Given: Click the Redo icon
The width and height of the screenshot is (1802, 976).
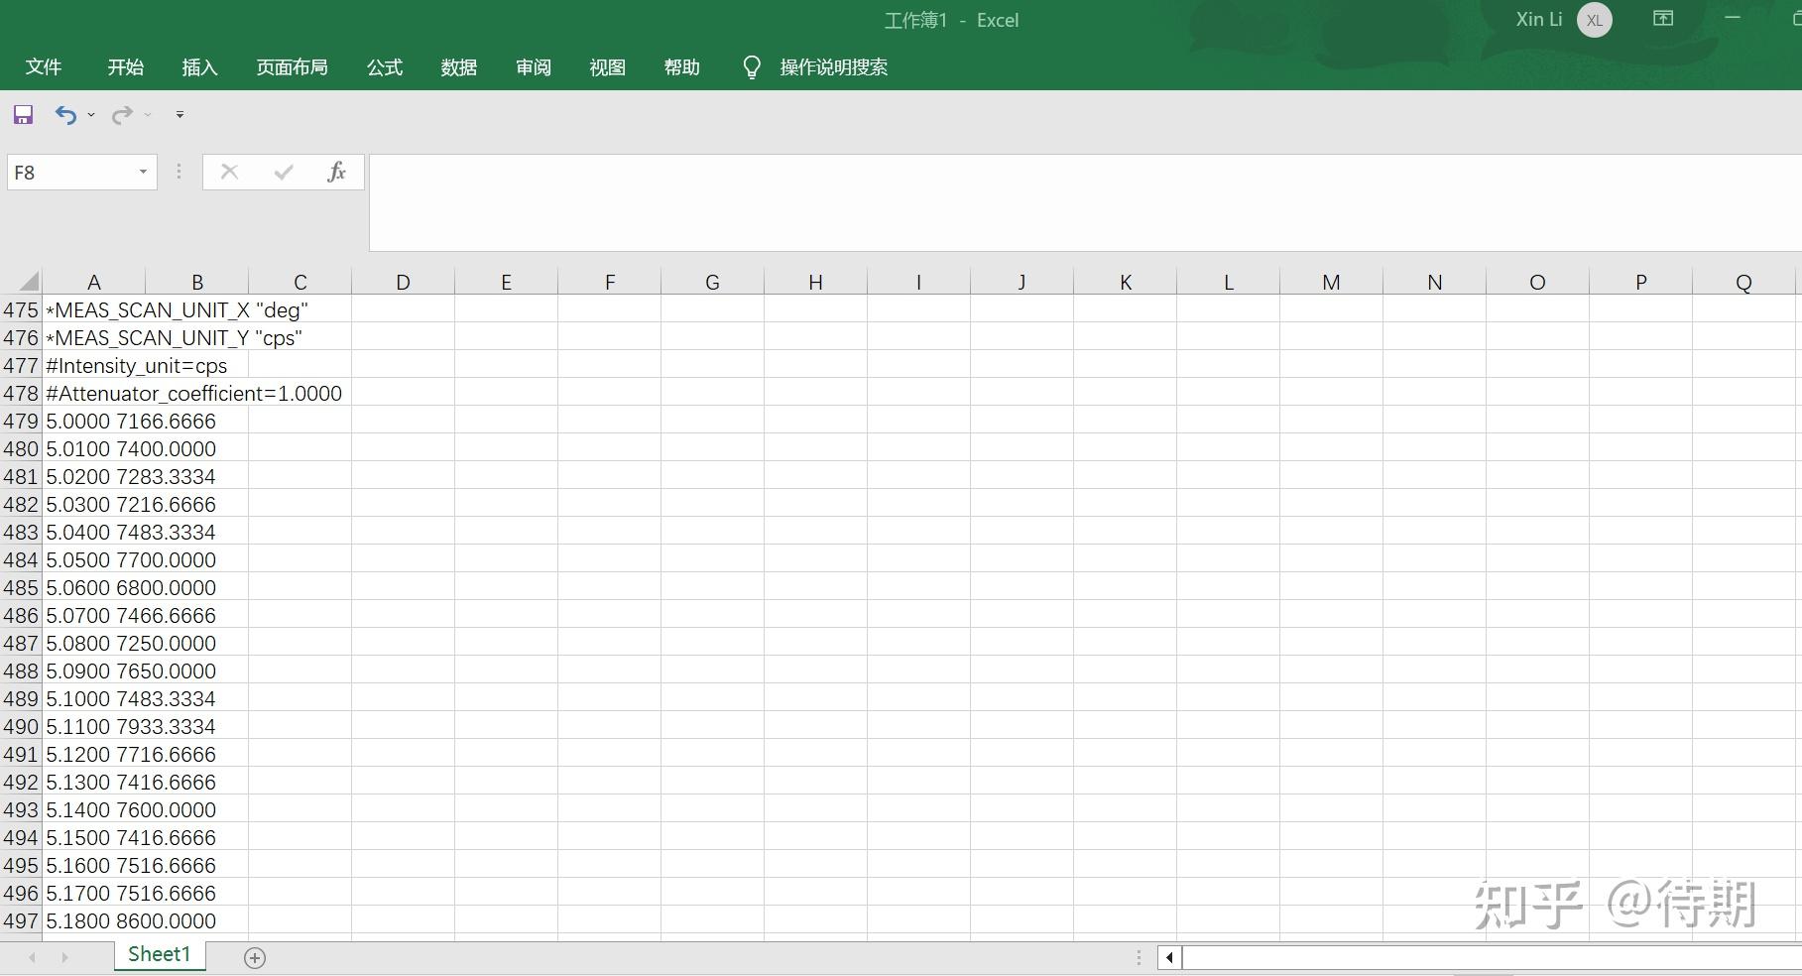Looking at the screenshot, I should point(121,114).
